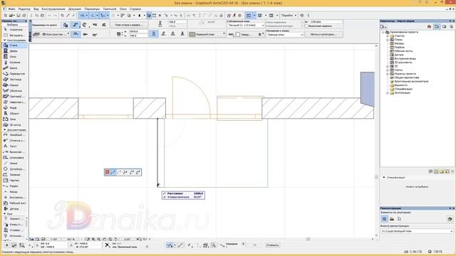Choose chained wall geometry method icon
This screenshot has width=456, height=256.
(x=76, y=26)
